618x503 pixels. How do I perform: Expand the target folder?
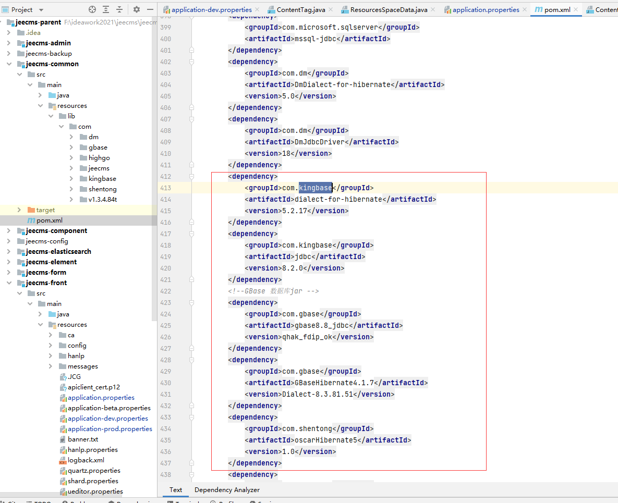[19, 210]
